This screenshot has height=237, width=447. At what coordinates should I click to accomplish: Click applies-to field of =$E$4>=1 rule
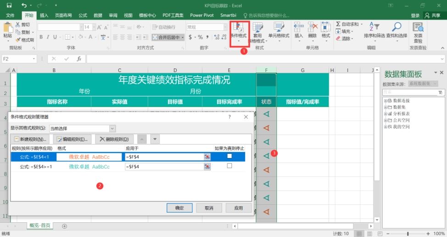164,167
